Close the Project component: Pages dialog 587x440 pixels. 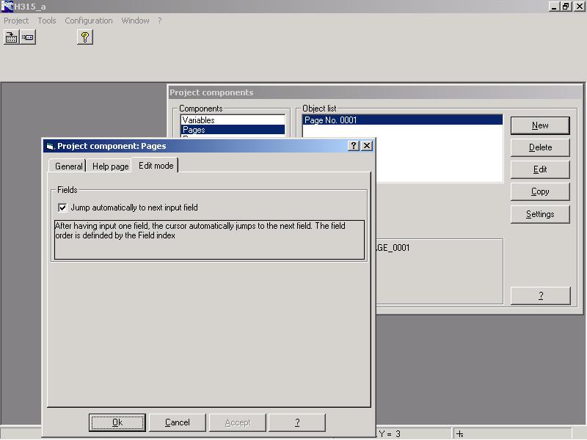(x=367, y=146)
